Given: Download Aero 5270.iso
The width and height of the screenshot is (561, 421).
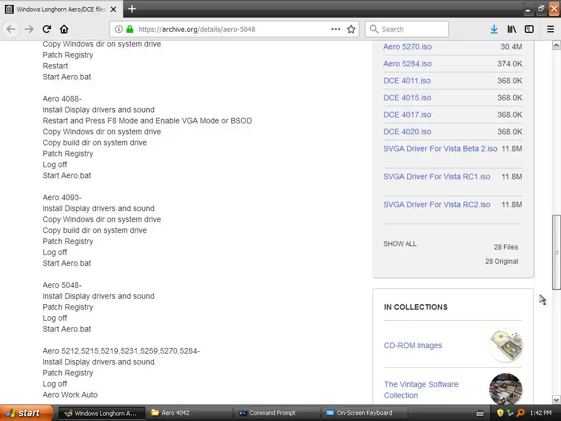Looking at the screenshot, I should pyautogui.click(x=407, y=47).
